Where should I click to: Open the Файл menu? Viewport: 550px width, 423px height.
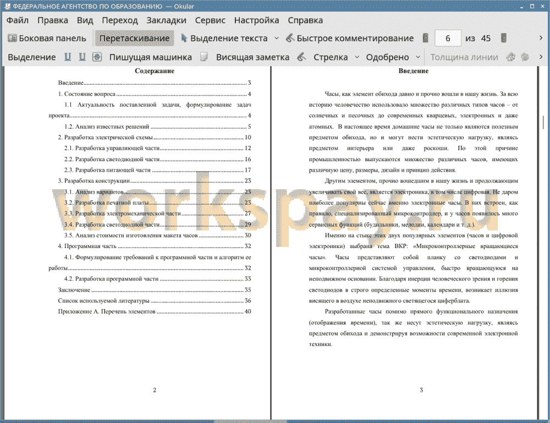click(18, 20)
